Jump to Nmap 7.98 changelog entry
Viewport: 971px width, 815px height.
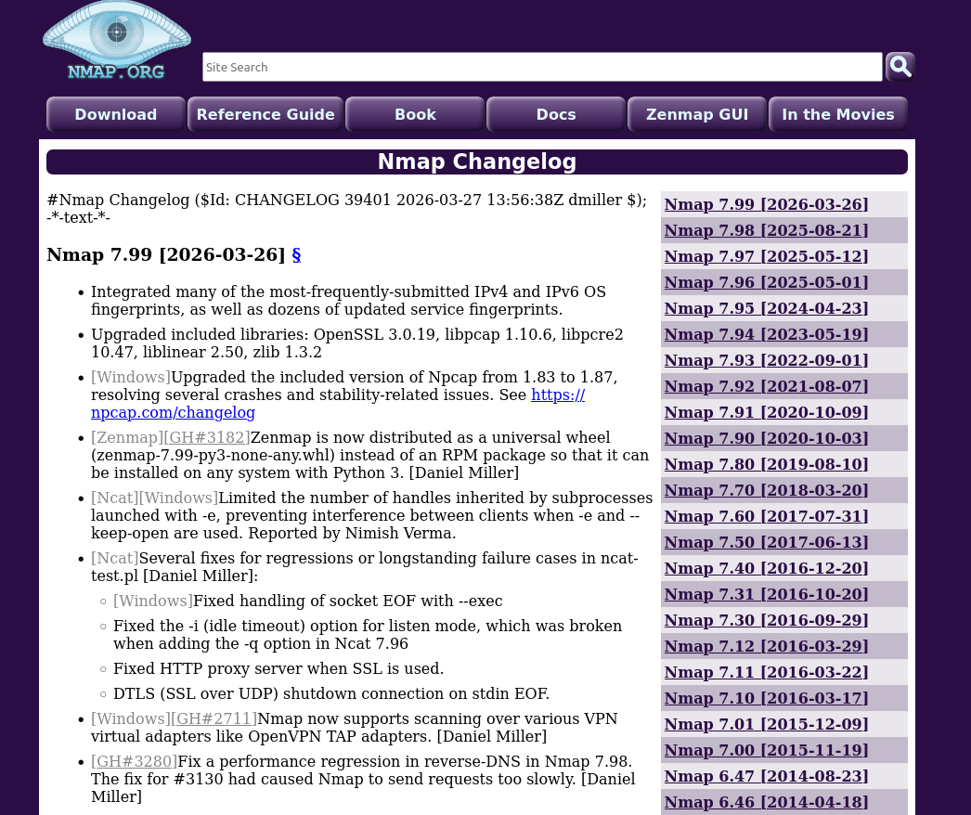(x=766, y=229)
